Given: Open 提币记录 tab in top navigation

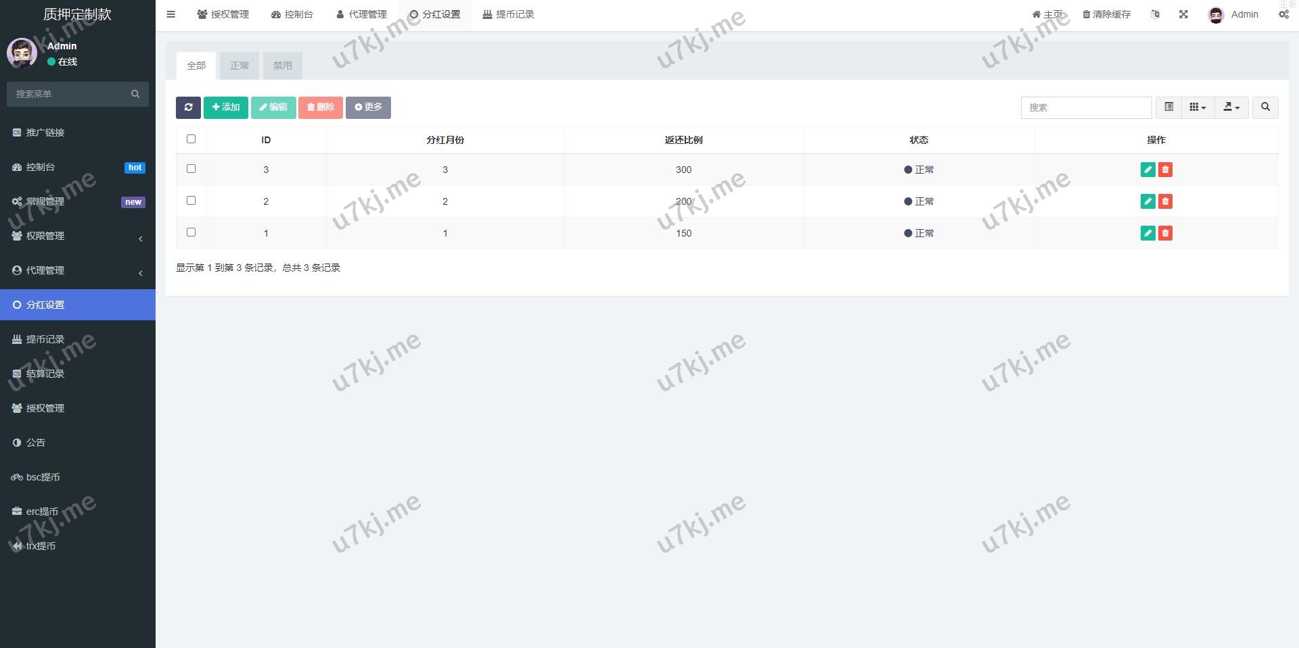Looking at the screenshot, I should [x=508, y=14].
